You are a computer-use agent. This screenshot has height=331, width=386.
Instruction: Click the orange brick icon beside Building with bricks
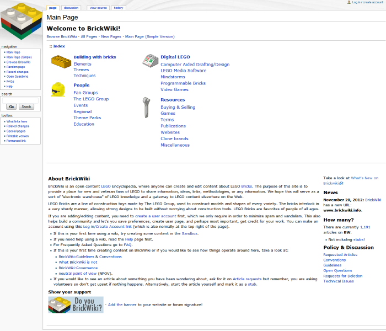[x=61, y=62]
